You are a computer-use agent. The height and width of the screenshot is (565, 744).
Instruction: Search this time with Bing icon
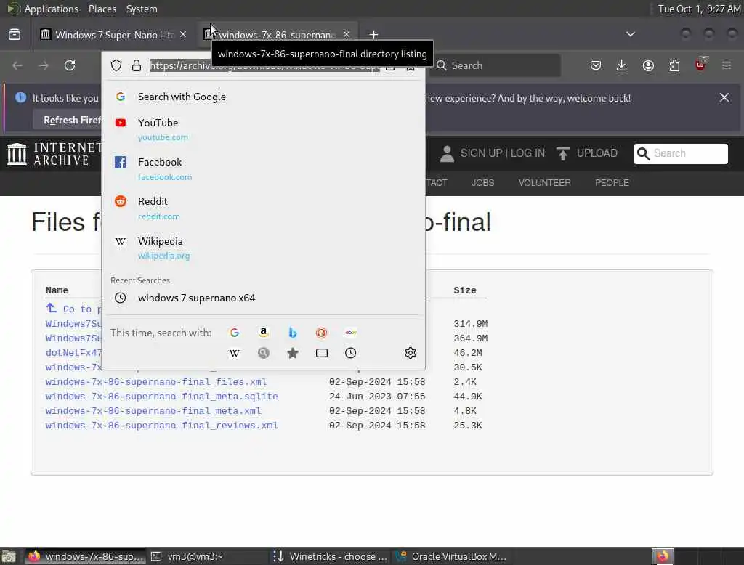point(293,333)
